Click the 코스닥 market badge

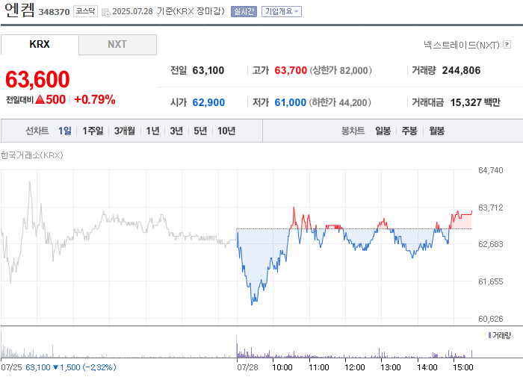tap(85, 11)
